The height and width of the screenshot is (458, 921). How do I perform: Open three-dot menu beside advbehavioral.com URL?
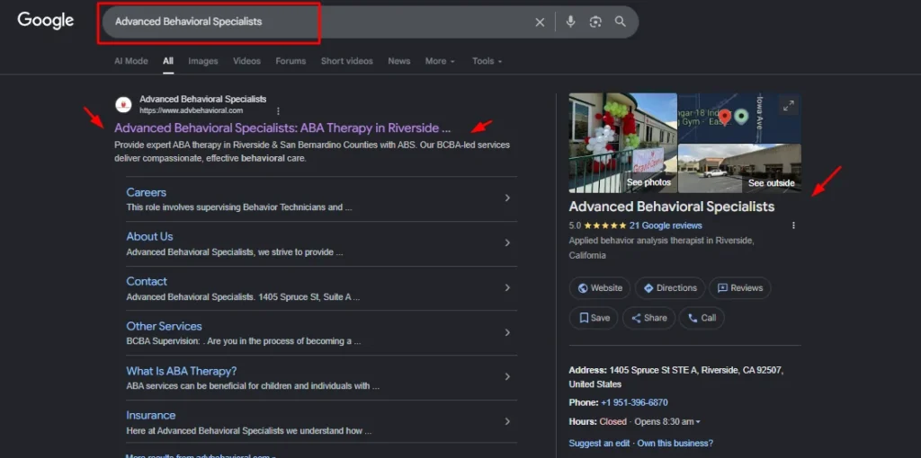click(279, 110)
